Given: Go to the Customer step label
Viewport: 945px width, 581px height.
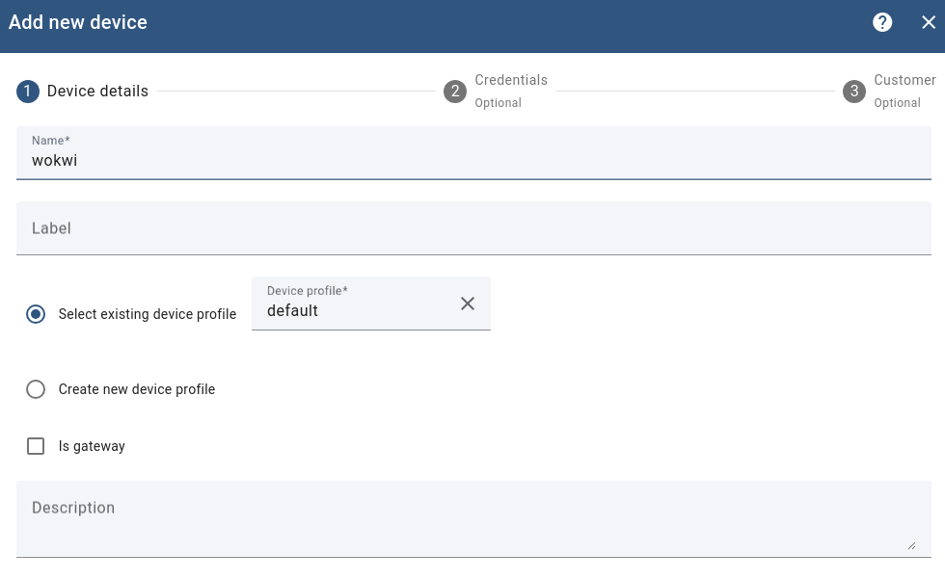Looking at the screenshot, I should (904, 81).
